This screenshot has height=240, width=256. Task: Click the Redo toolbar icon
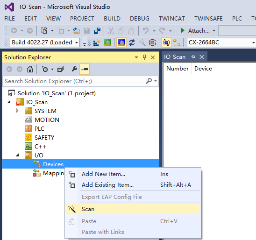pyautogui.click(x=162, y=30)
